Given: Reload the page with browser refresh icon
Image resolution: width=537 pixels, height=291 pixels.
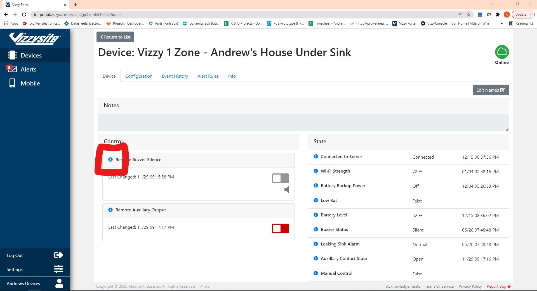Looking at the screenshot, I should pos(24,15).
